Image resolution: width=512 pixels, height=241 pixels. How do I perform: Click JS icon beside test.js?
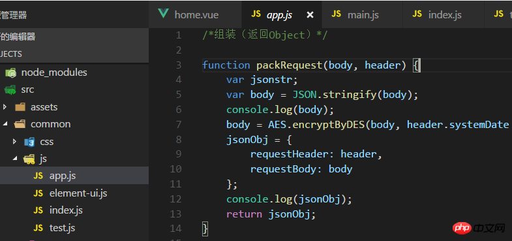(38, 227)
